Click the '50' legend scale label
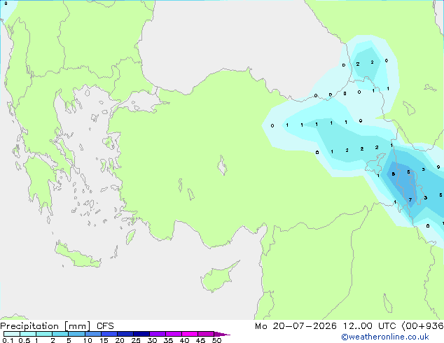Image resolution: width=444 pixels, height=343 pixels. [x=216, y=340]
